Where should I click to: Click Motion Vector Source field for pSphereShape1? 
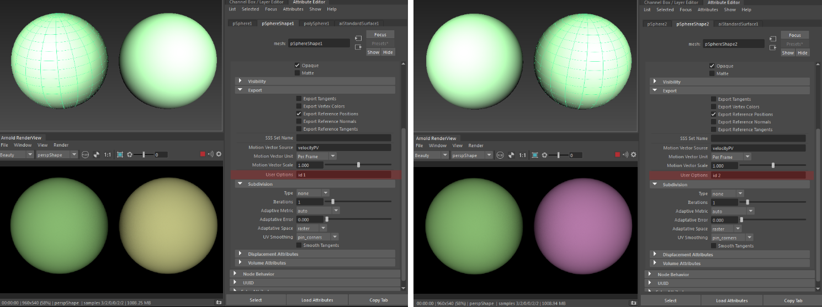pos(343,147)
